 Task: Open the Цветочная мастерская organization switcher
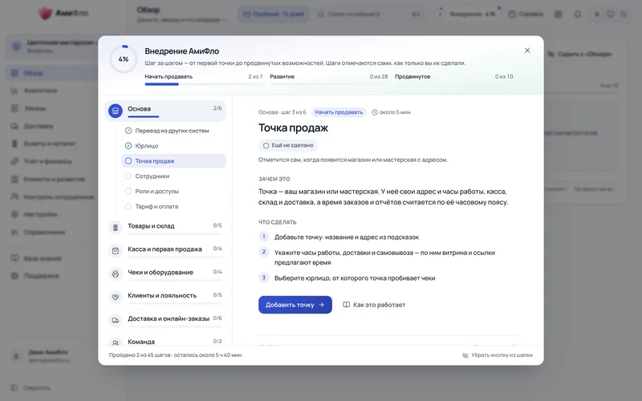tap(52, 46)
